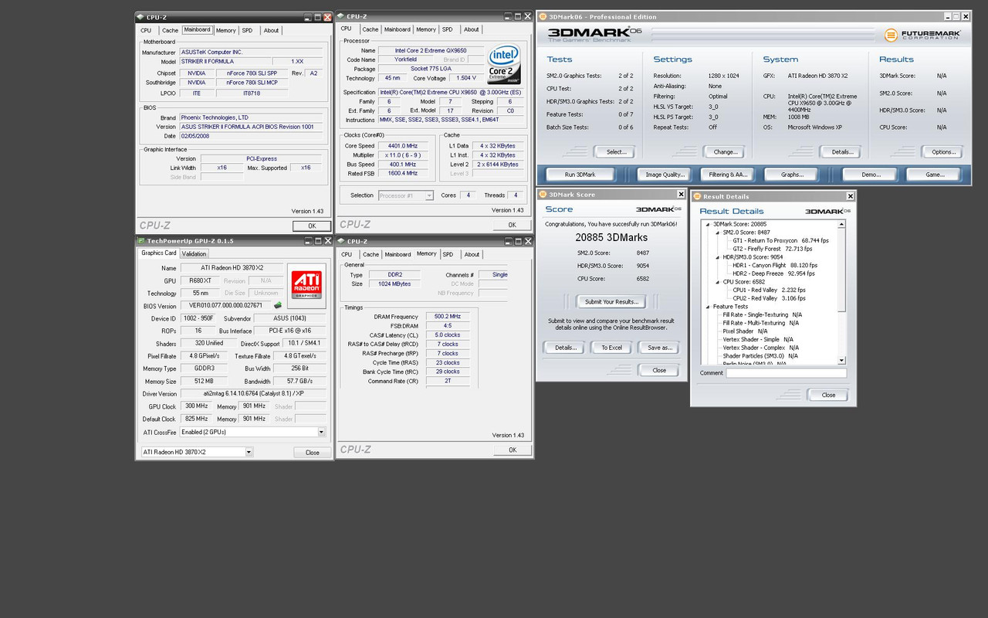Click OK in the CPU-Z Mainboard window
Image resolution: width=988 pixels, height=618 pixels.
311,226
